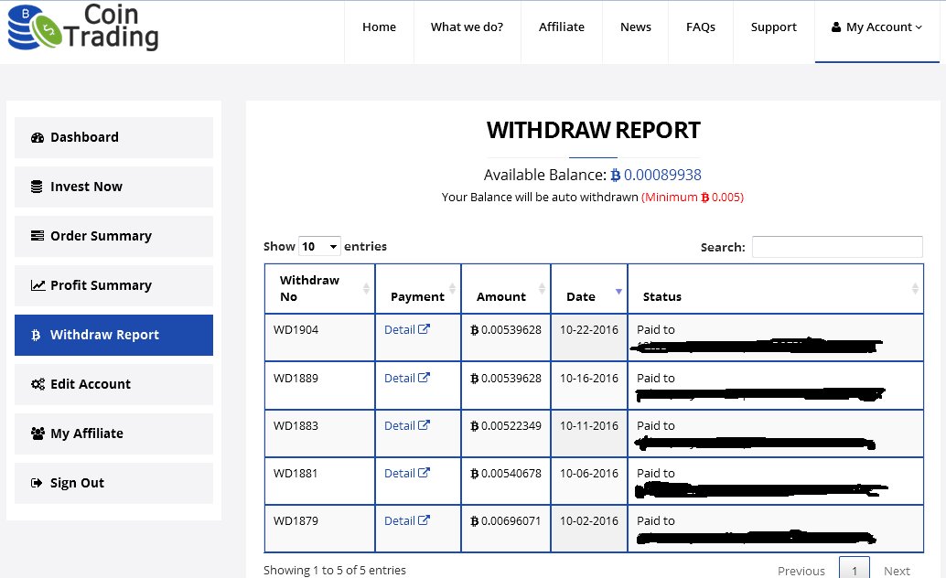
Task: Click the Order Summary list icon
Action: tap(38, 236)
